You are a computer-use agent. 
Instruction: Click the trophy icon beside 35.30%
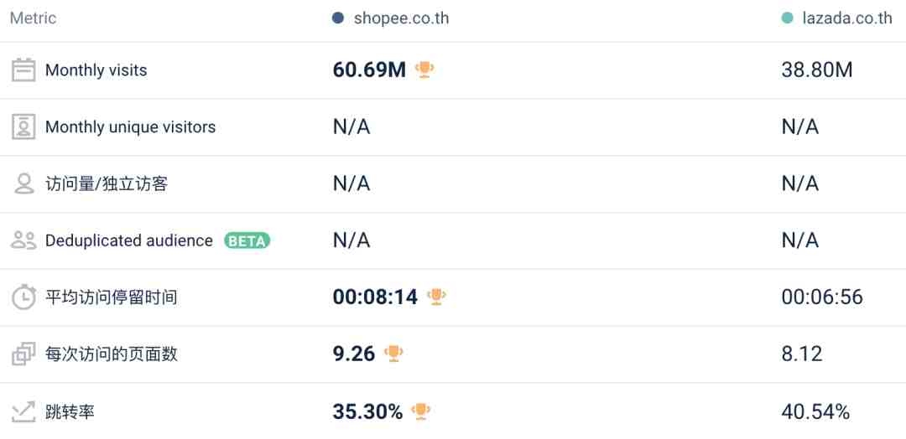tap(420, 411)
